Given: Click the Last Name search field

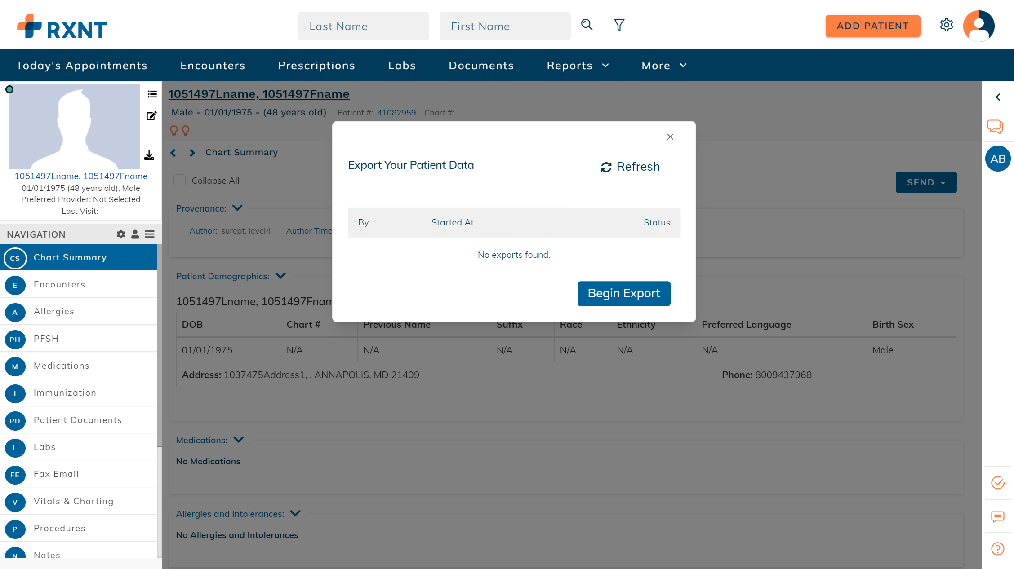Looking at the screenshot, I should pos(363,26).
